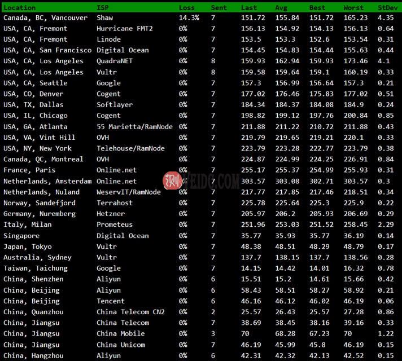Click the 55 Marietta/RamNode ISP entry

(x=134, y=126)
